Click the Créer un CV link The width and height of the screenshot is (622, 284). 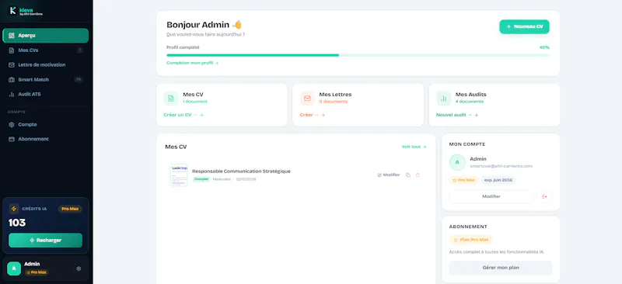click(x=183, y=115)
